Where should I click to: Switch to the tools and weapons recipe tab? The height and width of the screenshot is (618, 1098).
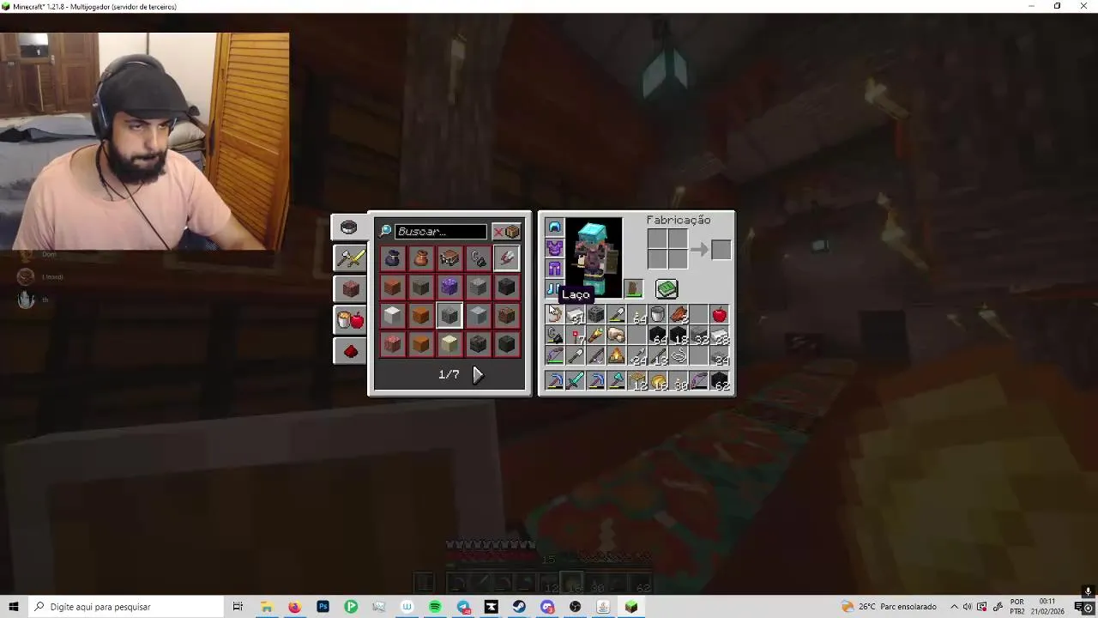pyautogui.click(x=350, y=257)
